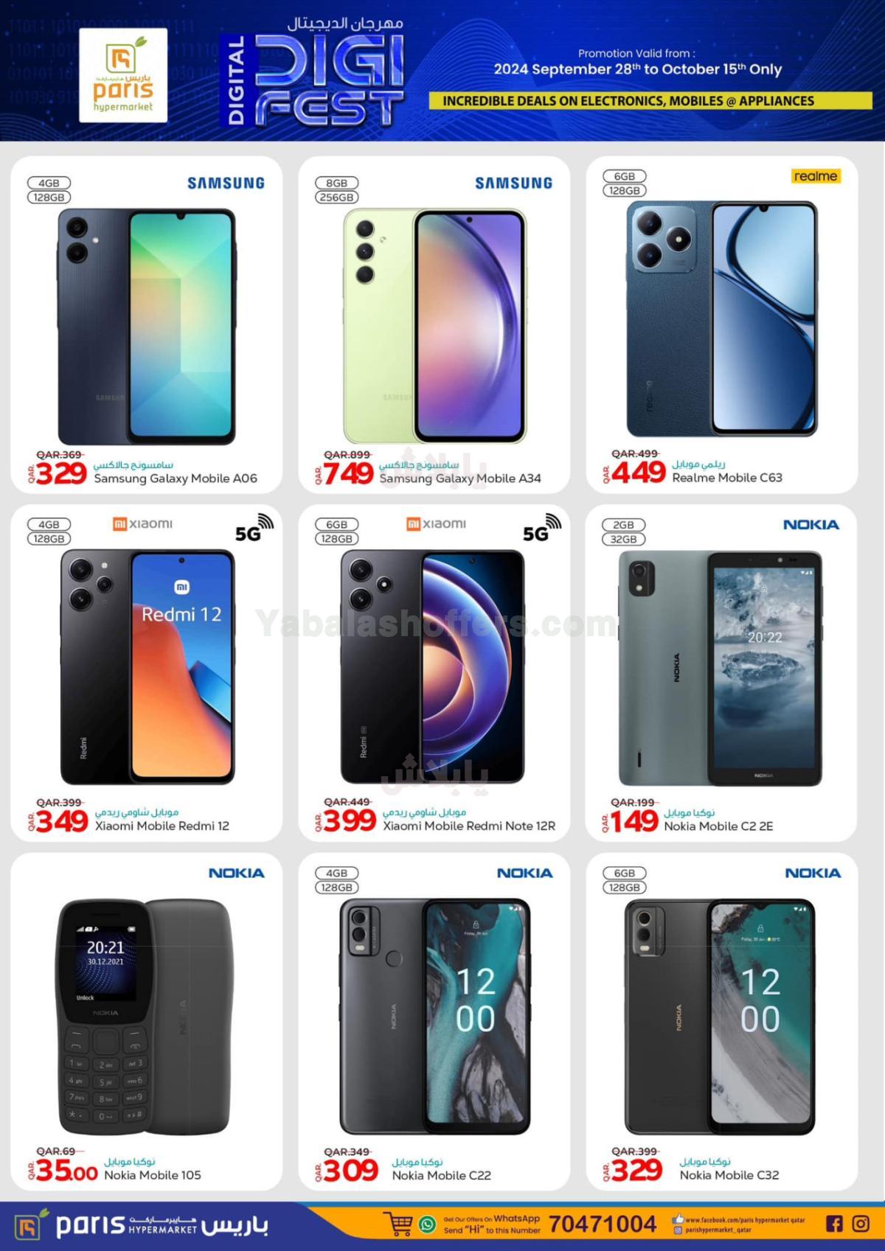Click the WhatsApp icon in footer
Image resolution: width=885 pixels, height=1251 pixels.
(428, 1224)
